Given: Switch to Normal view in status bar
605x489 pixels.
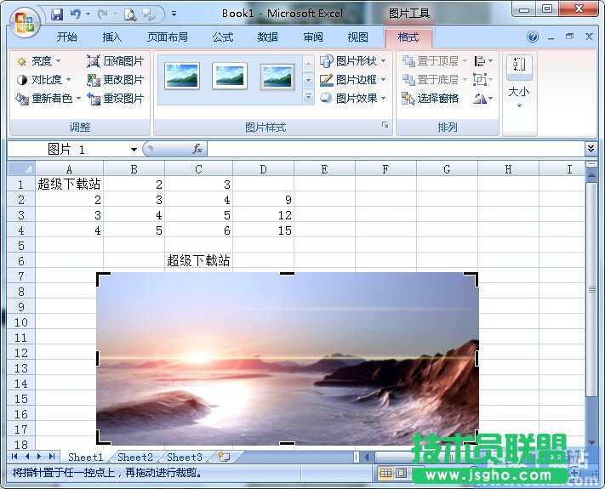Looking at the screenshot, I should (386, 473).
